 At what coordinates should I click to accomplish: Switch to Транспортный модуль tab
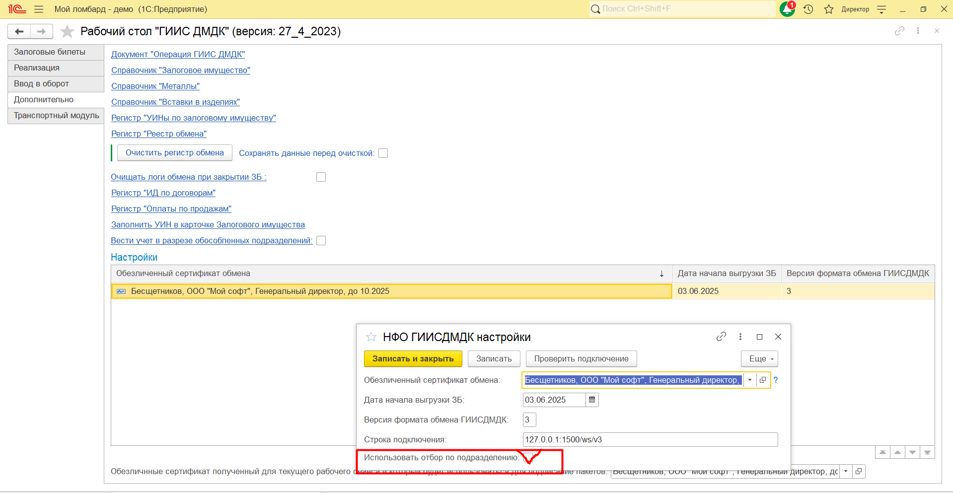tap(56, 116)
